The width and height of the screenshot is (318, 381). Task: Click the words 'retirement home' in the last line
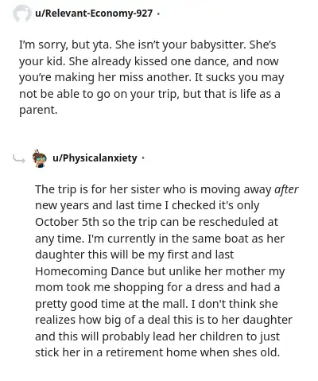click(153, 352)
